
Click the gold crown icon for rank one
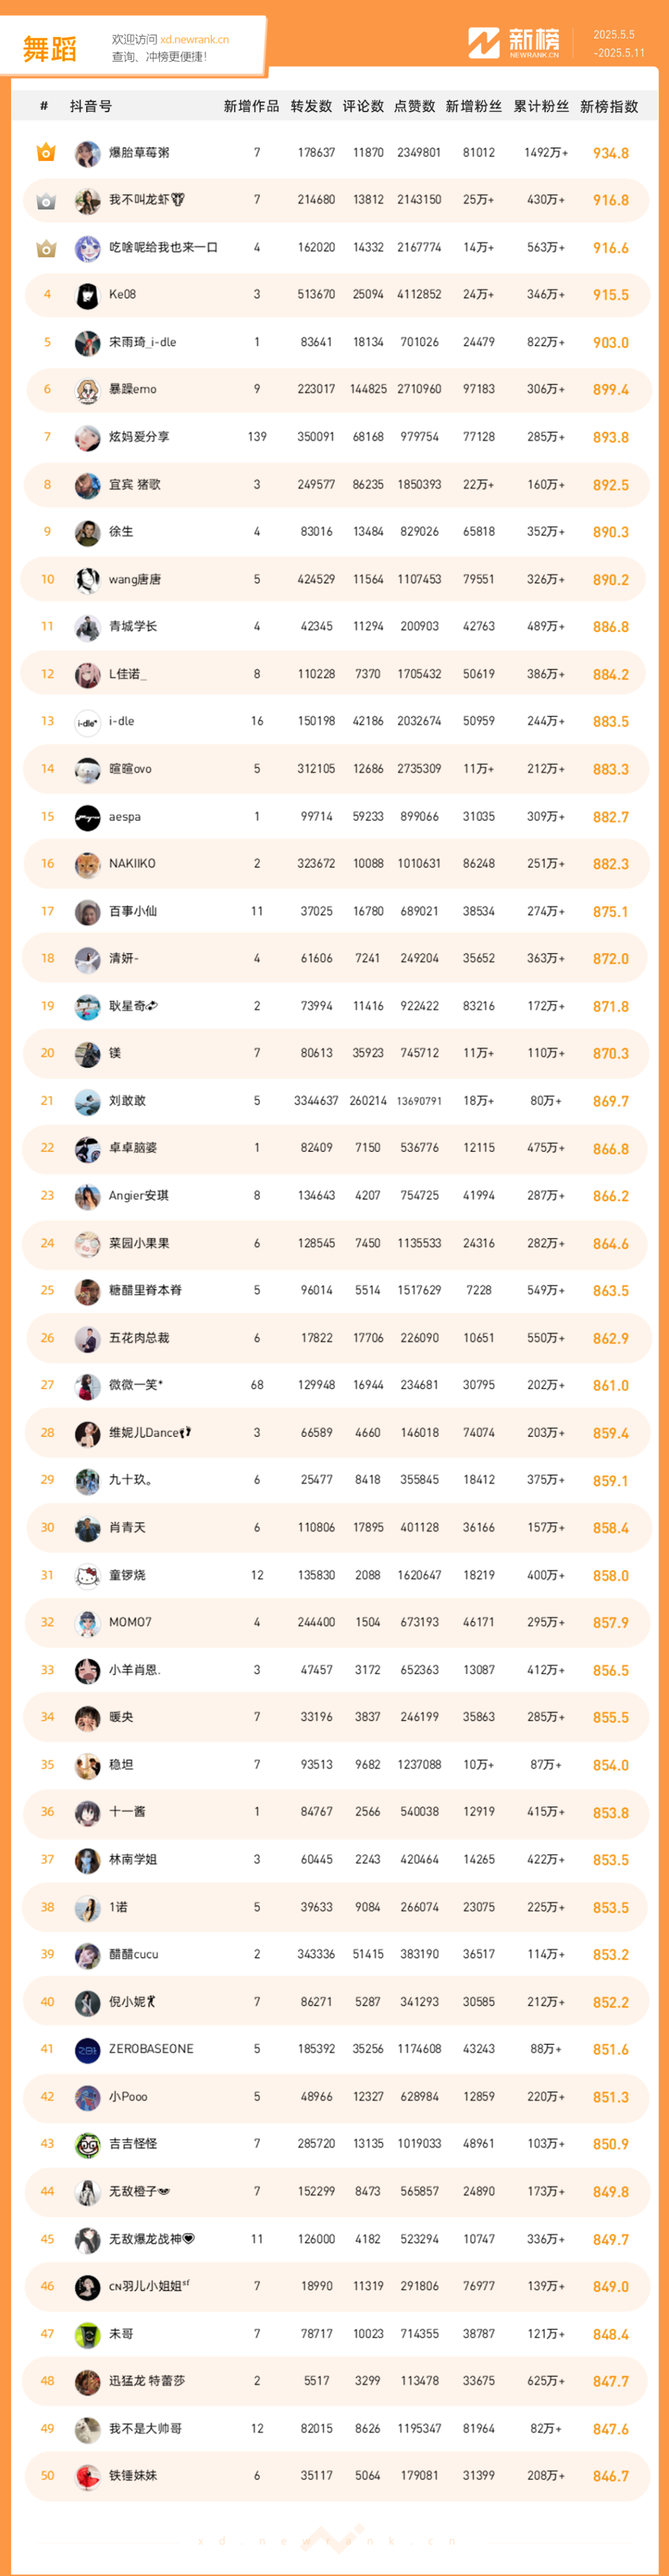coord(46,153)
